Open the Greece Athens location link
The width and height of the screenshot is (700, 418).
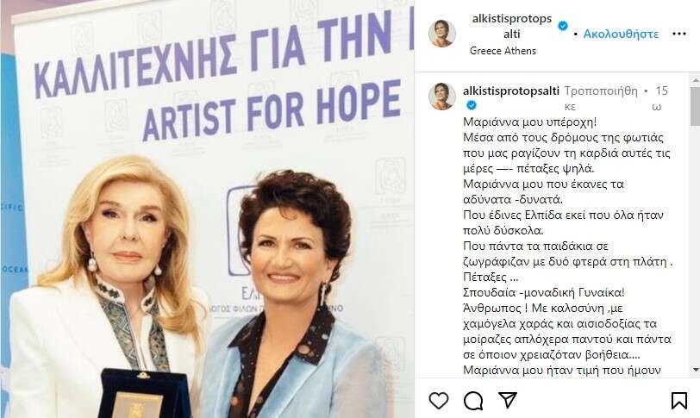point(503,51)
